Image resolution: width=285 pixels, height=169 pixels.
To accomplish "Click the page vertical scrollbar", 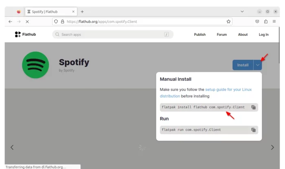I will pyautogui.click(x=279, y=46).
